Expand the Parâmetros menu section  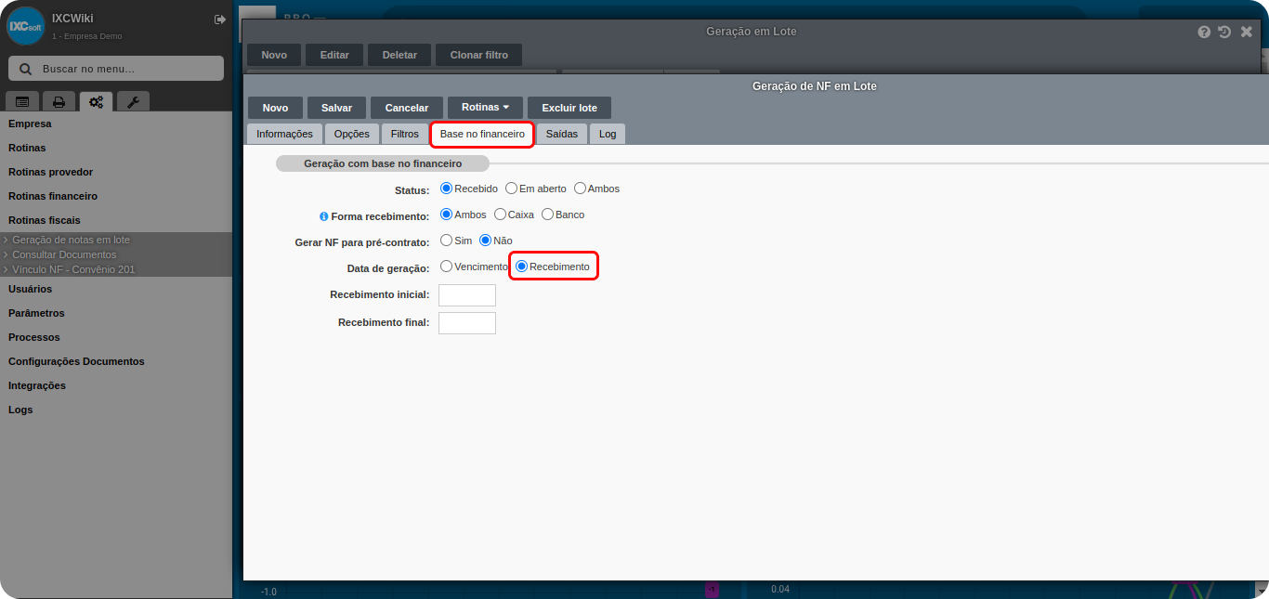36,313
